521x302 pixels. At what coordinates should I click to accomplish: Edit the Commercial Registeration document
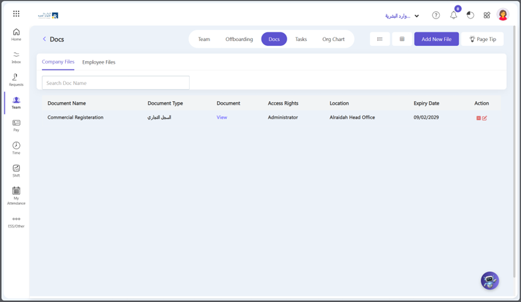[x=485, y=118]
